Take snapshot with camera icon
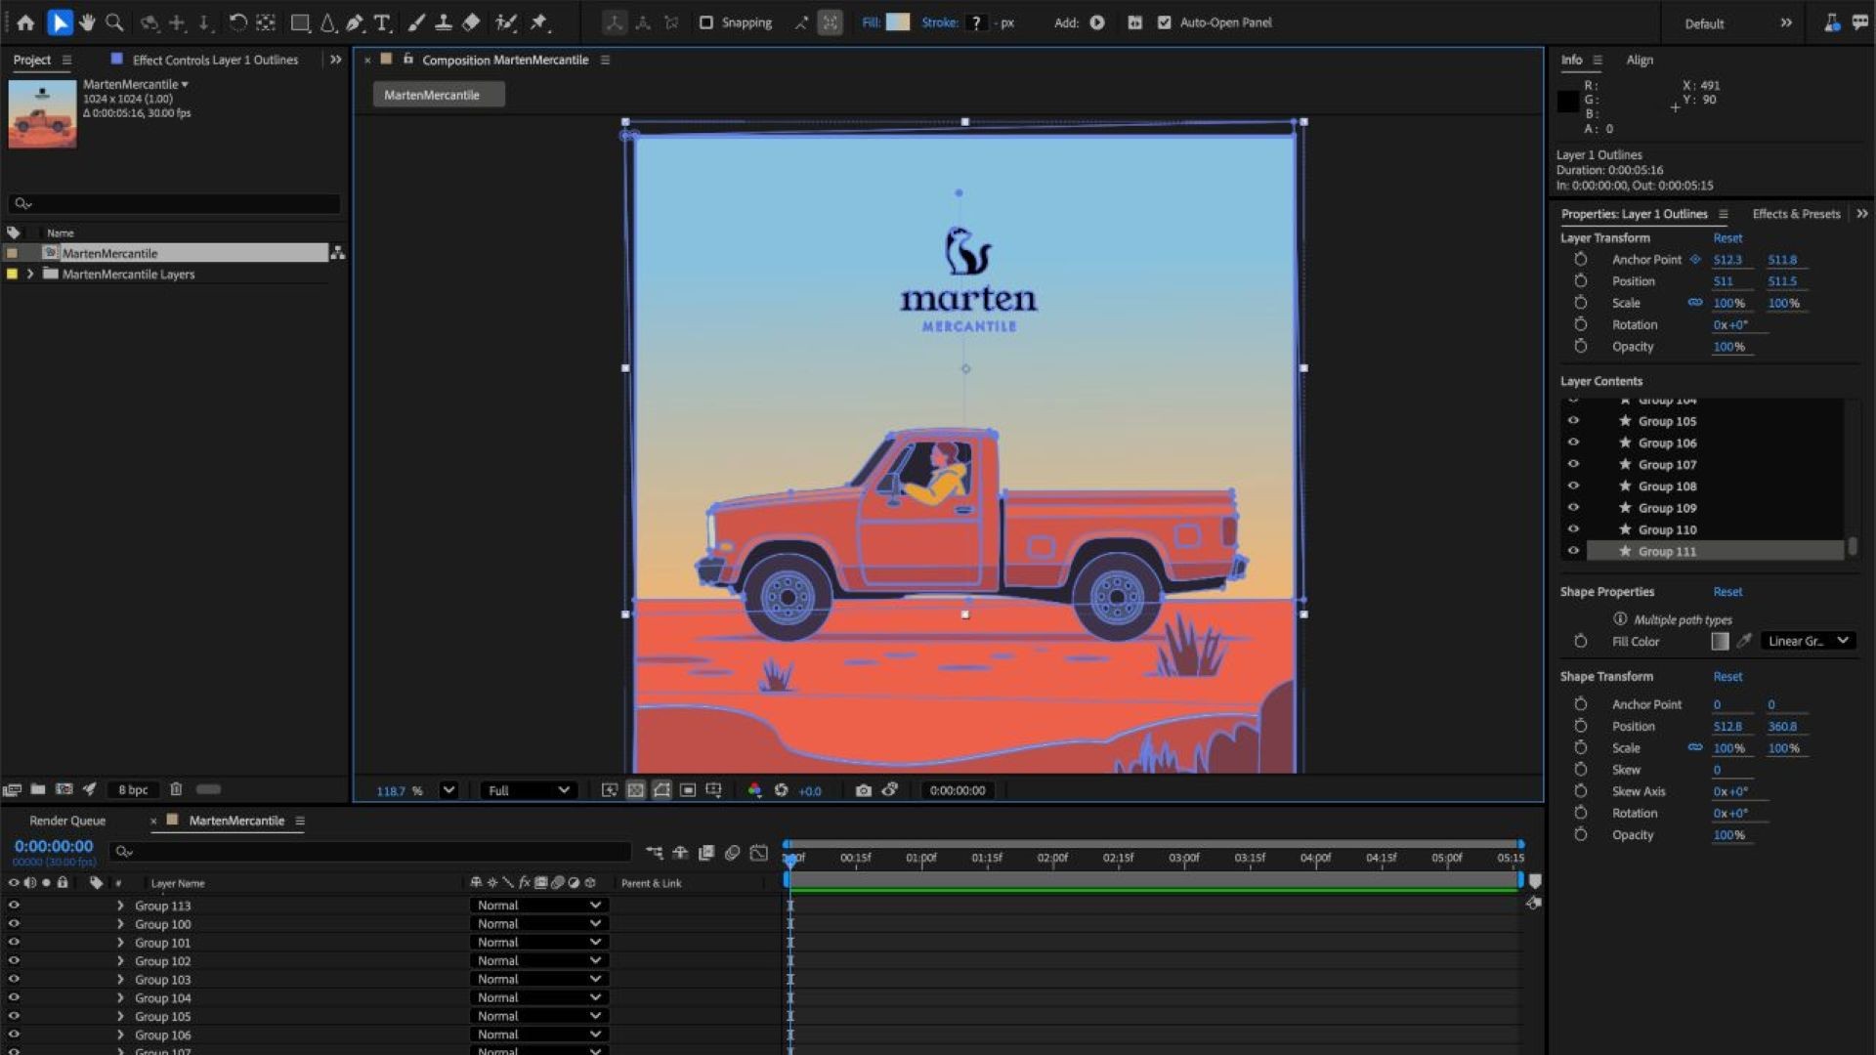Viewport: 1876px width, 1055px height. tap(863, 790)
